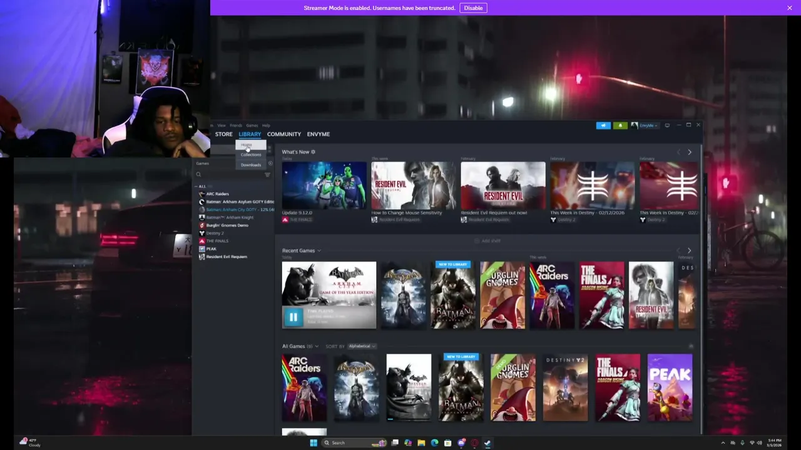Select Burglin' Gnomes Demo in the list
Viewport: 801px width, 450px height.
tap(223, 226)
